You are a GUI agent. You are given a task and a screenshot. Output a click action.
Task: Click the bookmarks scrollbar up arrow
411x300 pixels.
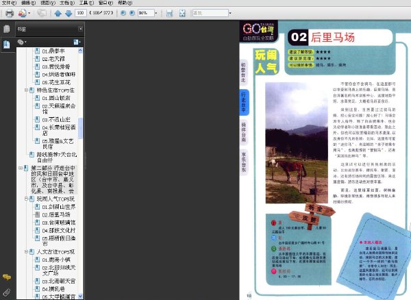pos(80,51)
